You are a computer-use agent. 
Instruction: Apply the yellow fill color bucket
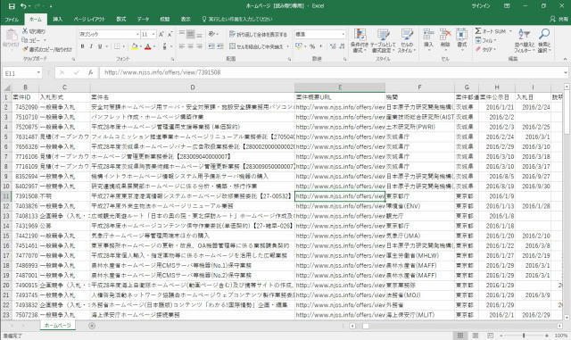[x=135, y=46]
